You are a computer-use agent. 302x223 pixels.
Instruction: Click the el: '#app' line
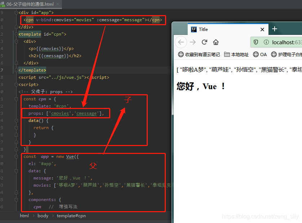[x=42, y=164]
